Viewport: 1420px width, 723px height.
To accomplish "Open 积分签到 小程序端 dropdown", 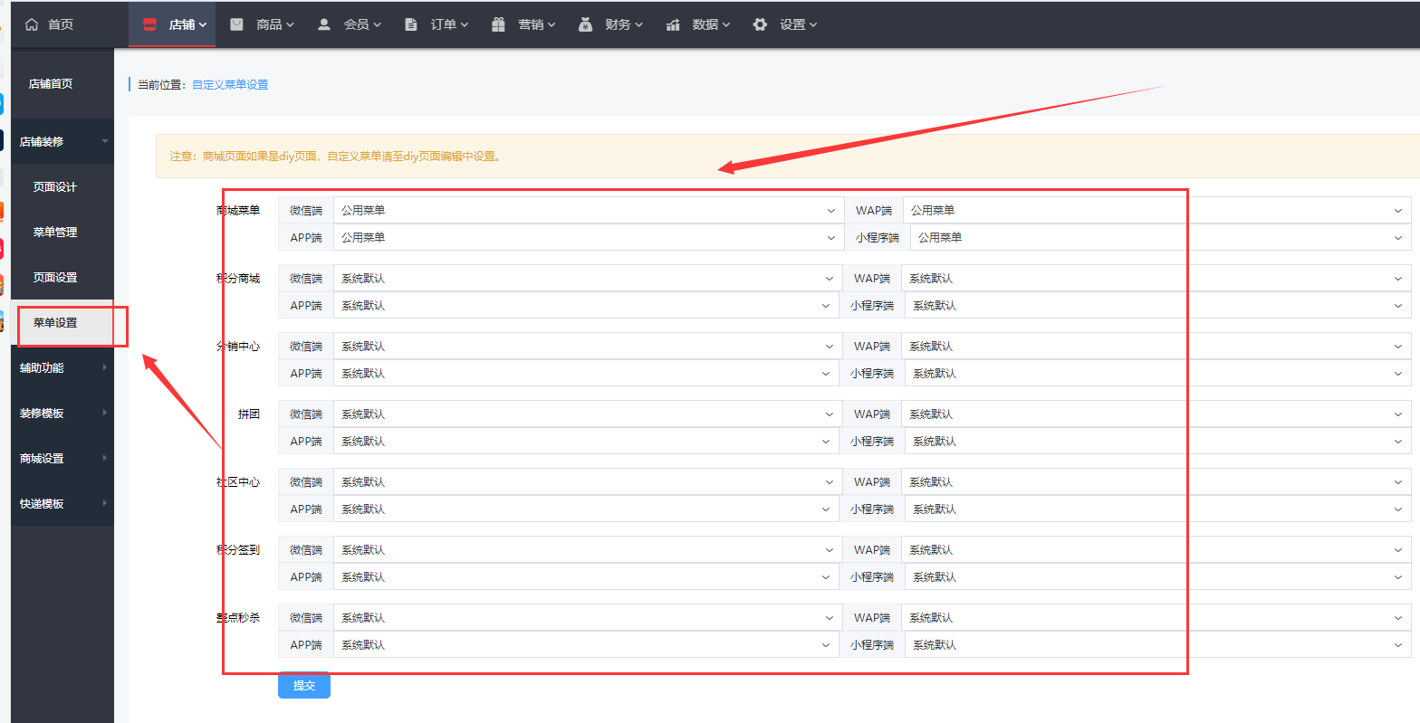I will (x=1157, y=576).
